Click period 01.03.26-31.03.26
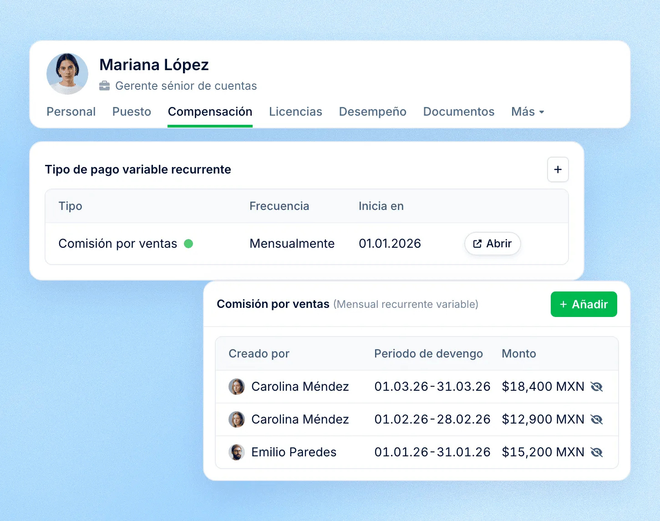The image size is (660, 521). coord(432,387)
